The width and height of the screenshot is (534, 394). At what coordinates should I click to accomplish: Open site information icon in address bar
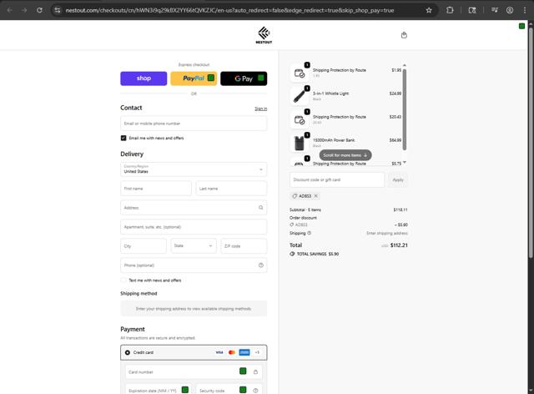58,10
